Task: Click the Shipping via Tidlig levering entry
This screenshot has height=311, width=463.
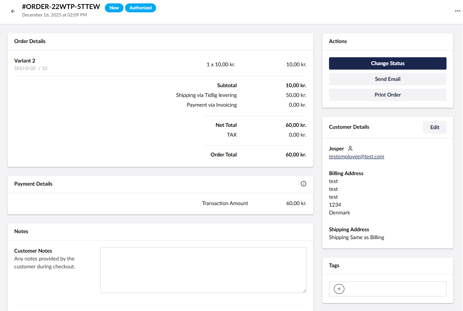Action: pos(206,95)
